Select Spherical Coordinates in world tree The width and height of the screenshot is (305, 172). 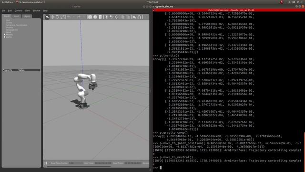(17, 25)
